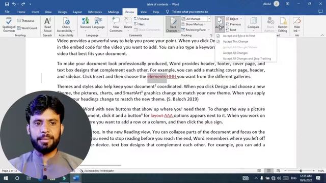This screenshot has height=183, width=326.
Task: Switch to Web Layout view
Action: [x=278, y=171]
